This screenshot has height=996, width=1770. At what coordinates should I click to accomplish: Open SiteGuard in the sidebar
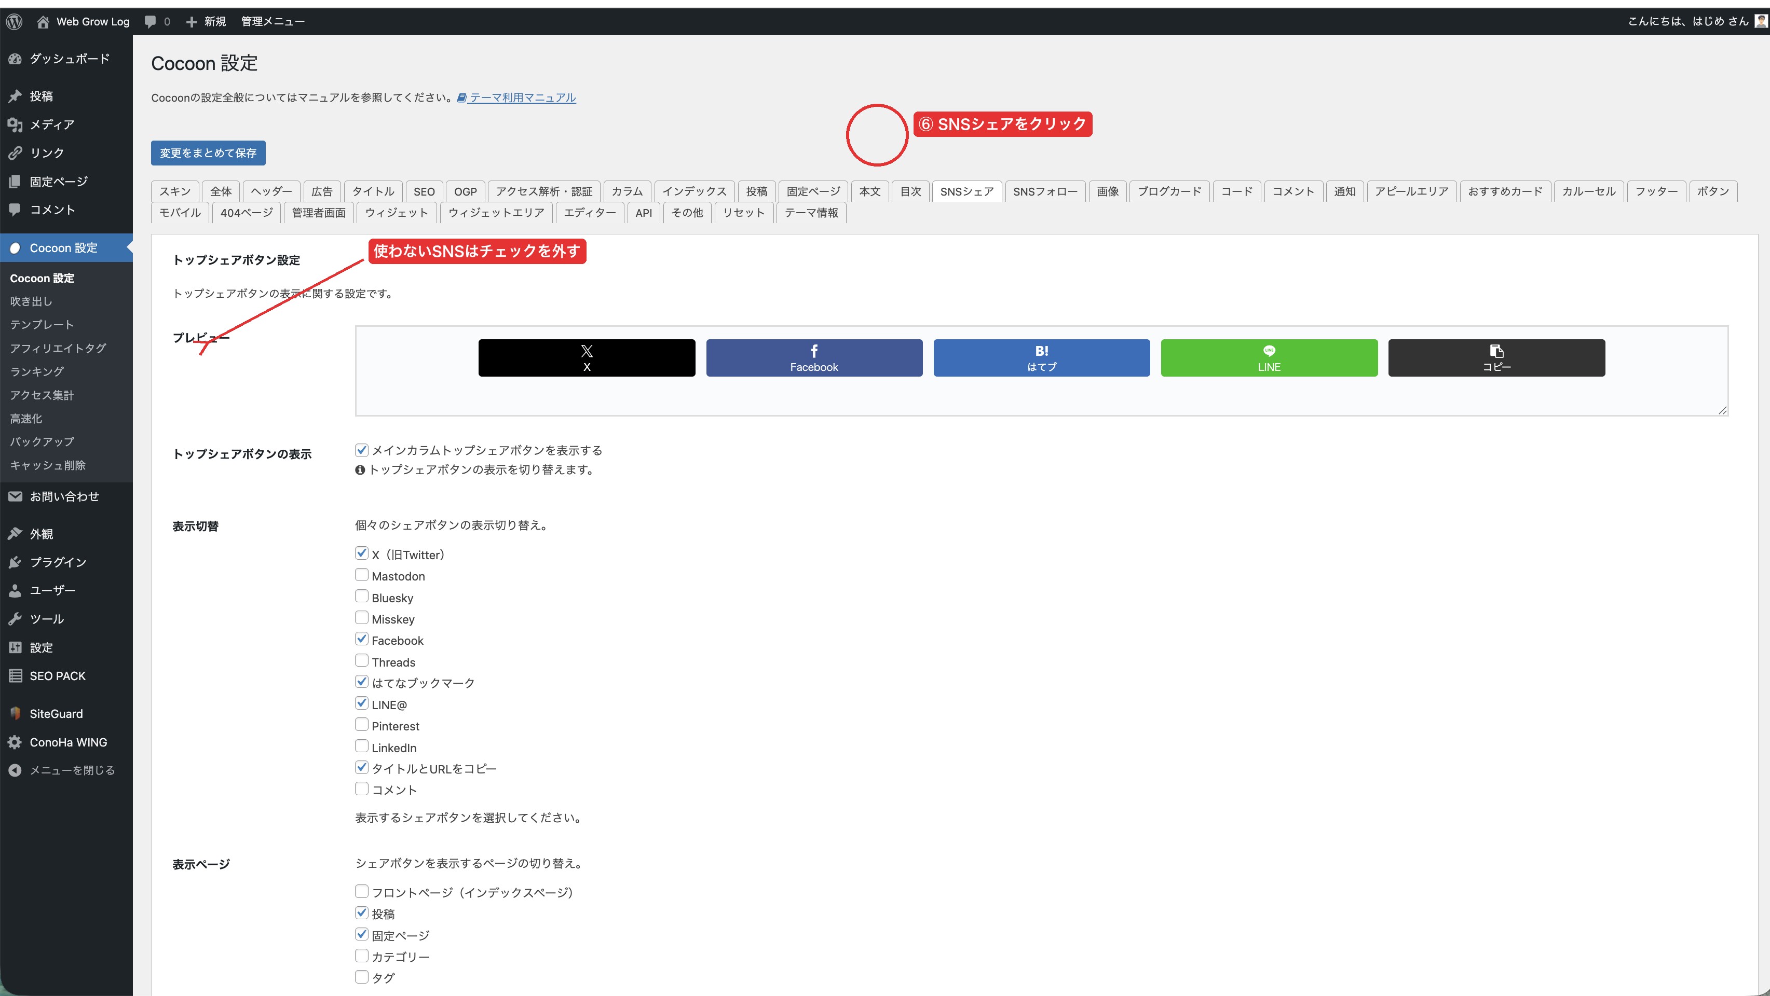point(66,714)
